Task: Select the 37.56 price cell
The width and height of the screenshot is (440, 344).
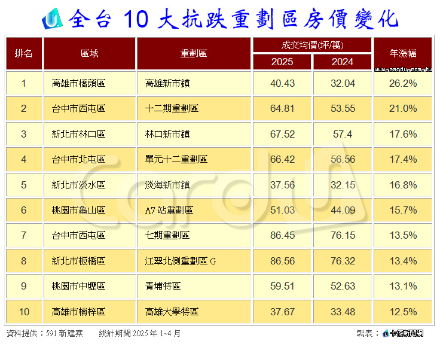Action: (x=282, y=185)
